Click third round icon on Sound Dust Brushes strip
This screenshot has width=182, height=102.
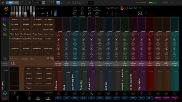pos(125,44)
